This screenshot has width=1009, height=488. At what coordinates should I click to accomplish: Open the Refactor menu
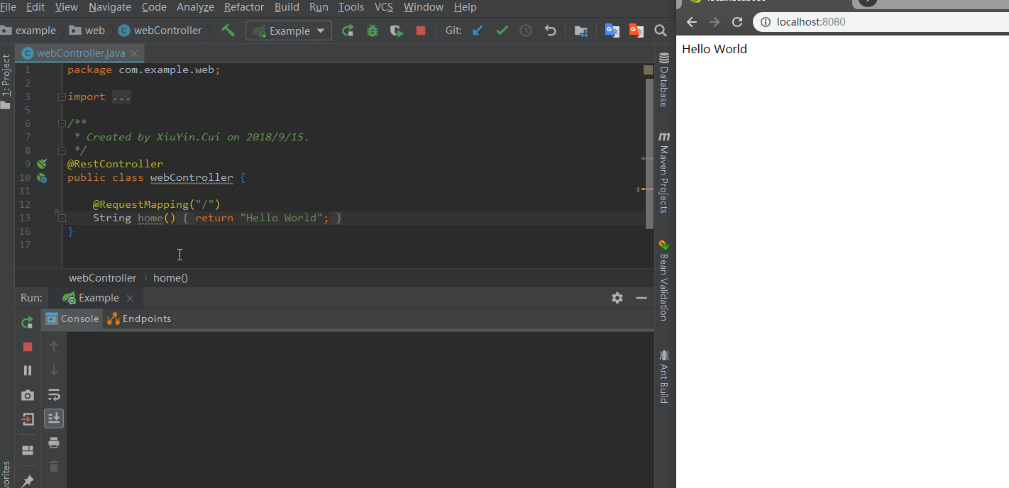243,7
